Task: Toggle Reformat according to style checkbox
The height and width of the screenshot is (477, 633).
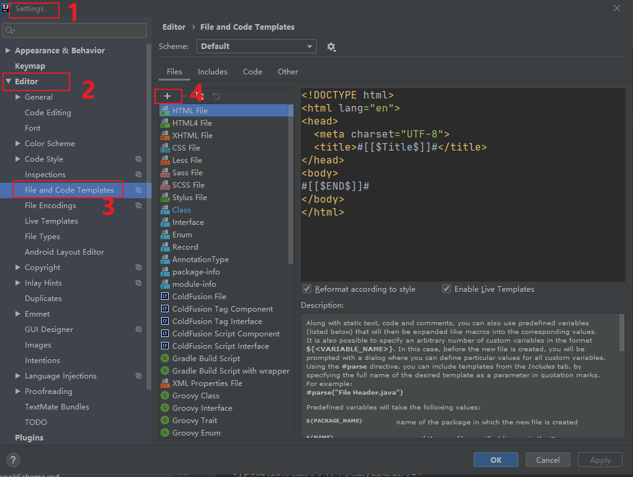Action: [306, 289]
